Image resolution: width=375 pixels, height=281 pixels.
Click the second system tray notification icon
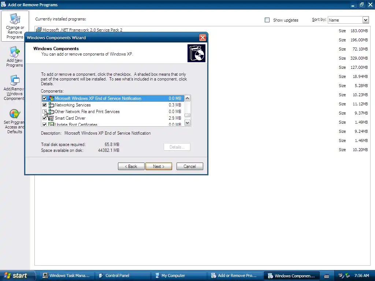(348, 276)
